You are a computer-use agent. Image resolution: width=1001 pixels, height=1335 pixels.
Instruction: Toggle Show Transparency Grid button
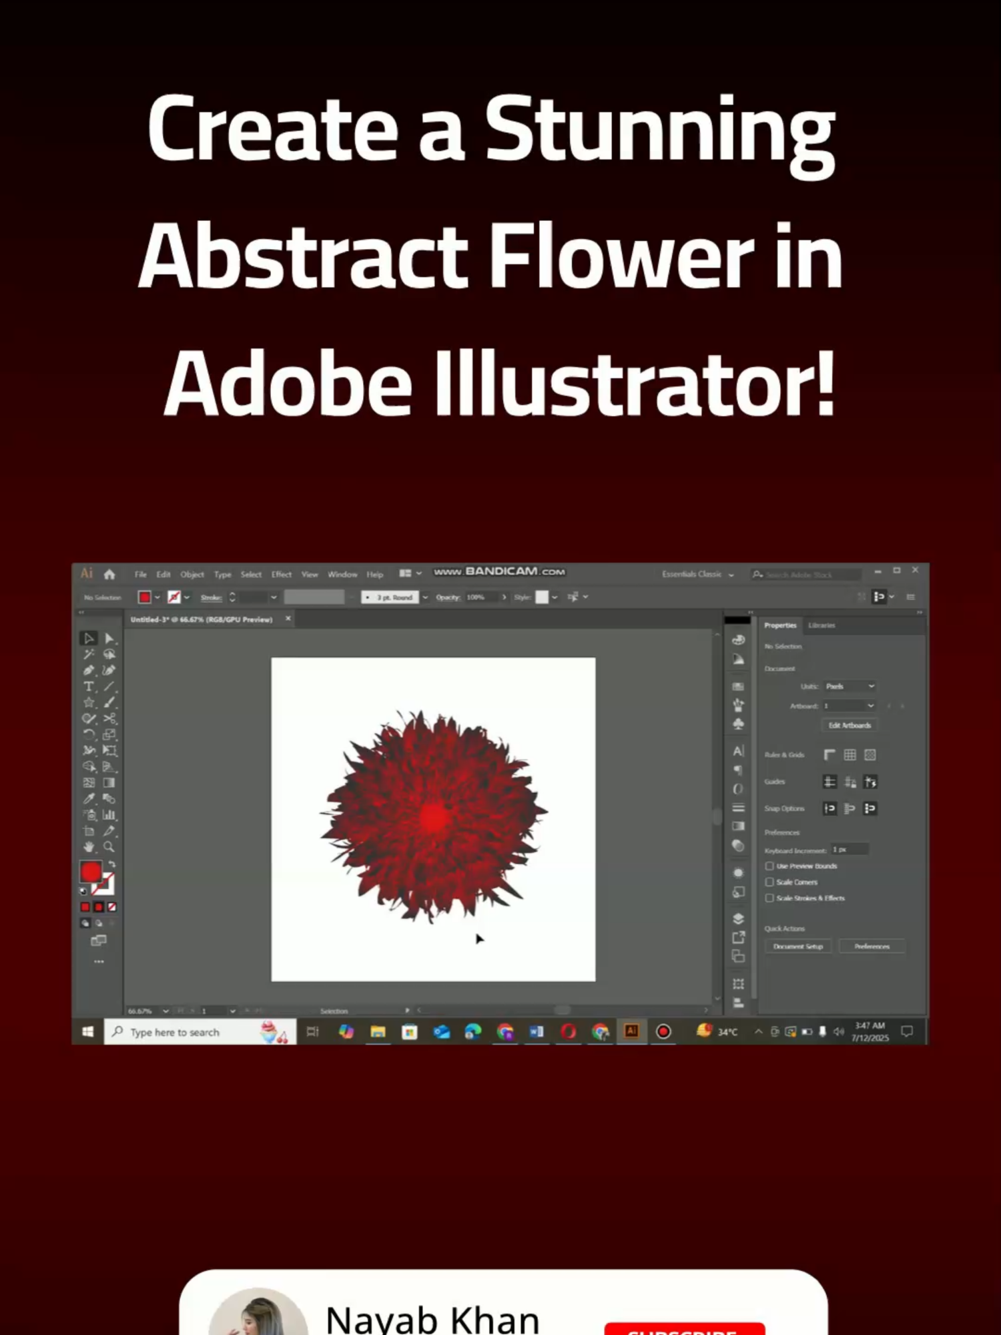tap(870, 755)
